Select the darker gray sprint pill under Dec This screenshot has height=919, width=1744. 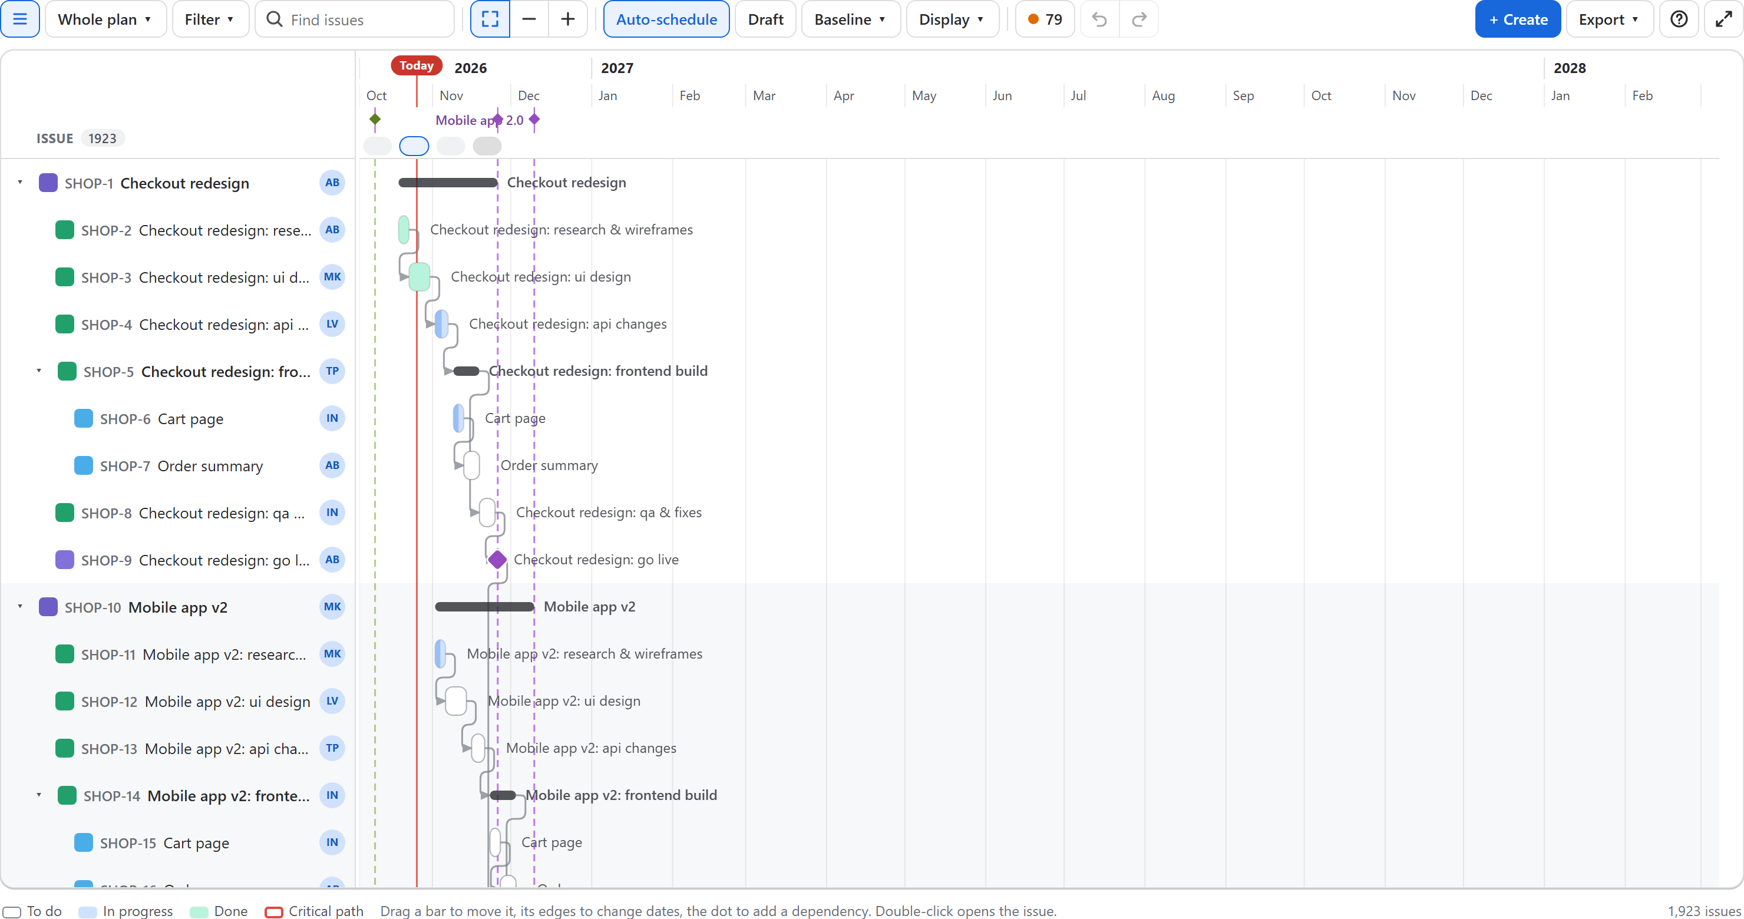pyautogui.click(x=487, y=146)
